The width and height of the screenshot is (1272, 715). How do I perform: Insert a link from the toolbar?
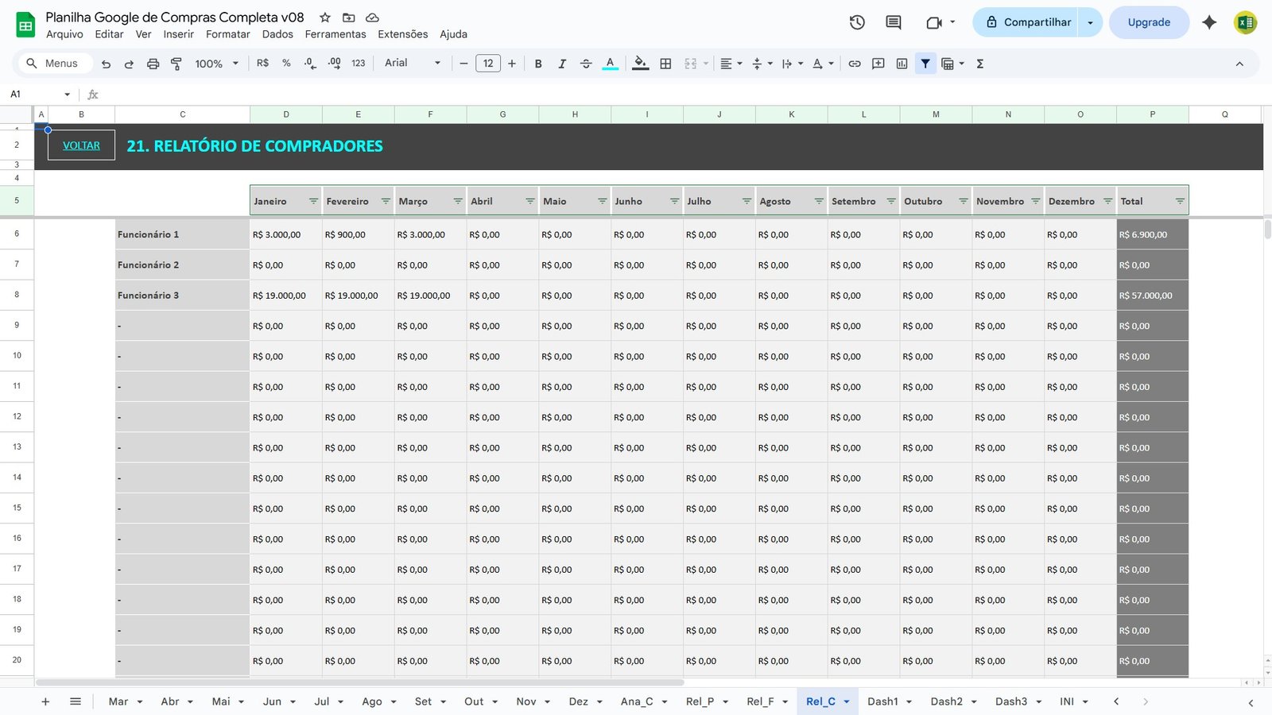pos(855,64)
